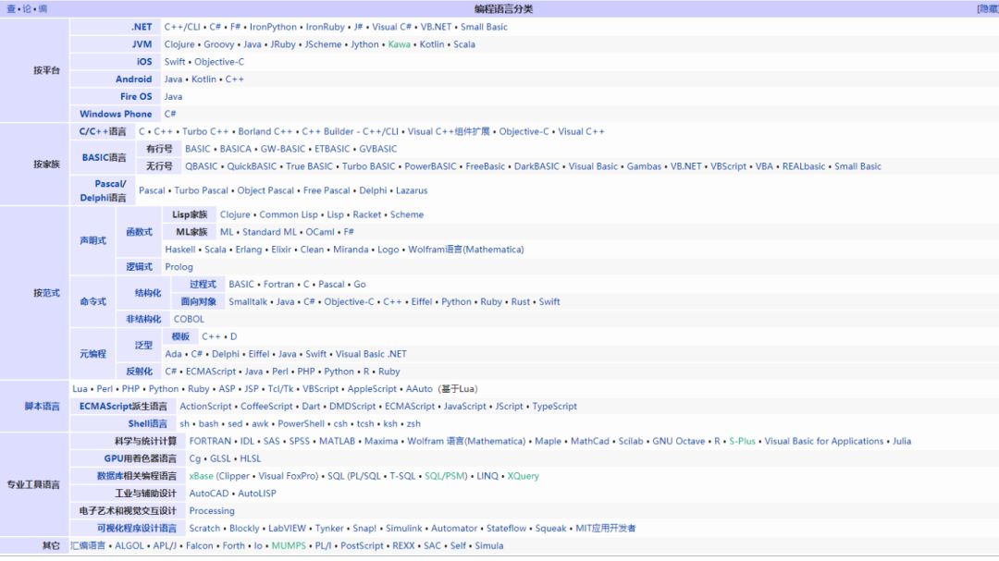This screenshot has height=561, width=999.
Task: Open the Windows Phone header link
Action: (116, 114)
